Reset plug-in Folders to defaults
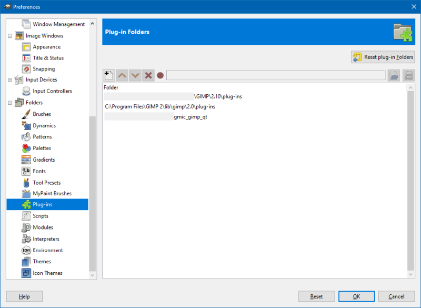 tap(383, 57)
